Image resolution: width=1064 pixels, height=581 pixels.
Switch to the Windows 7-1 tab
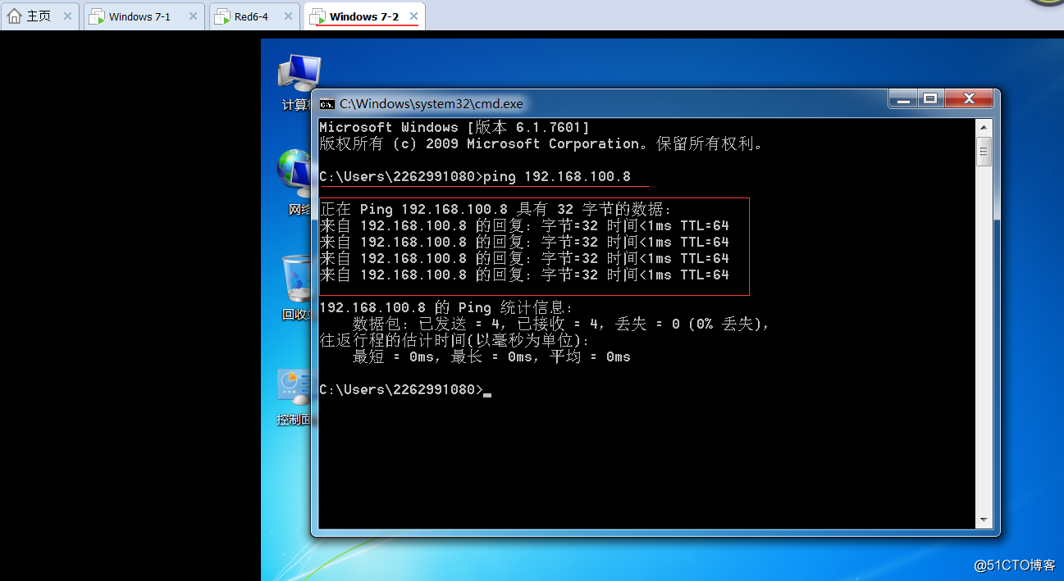tap(144, 16)
